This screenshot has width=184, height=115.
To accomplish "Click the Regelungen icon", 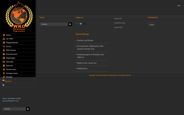I will click(4, 58).
